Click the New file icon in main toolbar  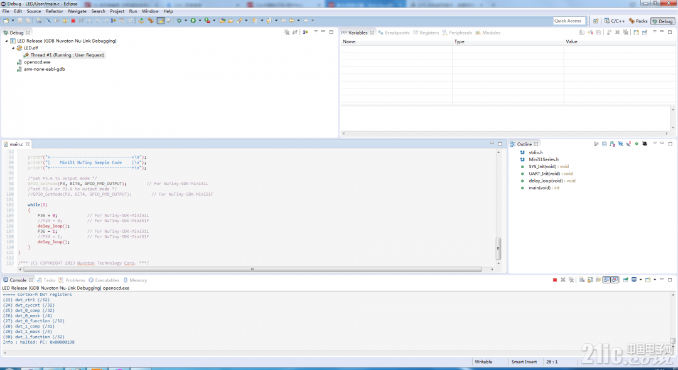click(x=6, y=21)
